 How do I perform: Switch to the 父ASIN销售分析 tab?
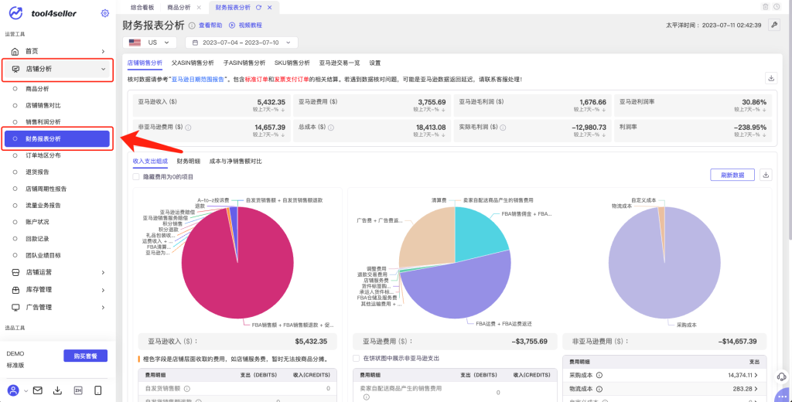tap(193, 63)
